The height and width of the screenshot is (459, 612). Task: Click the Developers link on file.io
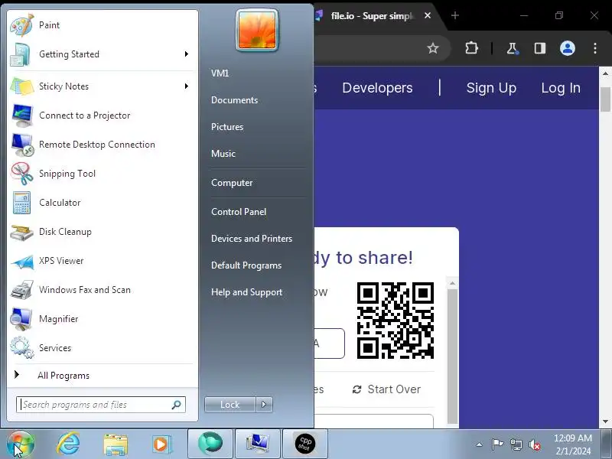pyautogui.click(x=377, y=88)
